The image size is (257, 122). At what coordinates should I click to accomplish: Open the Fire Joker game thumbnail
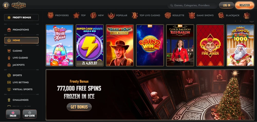[x=210, y=45]
